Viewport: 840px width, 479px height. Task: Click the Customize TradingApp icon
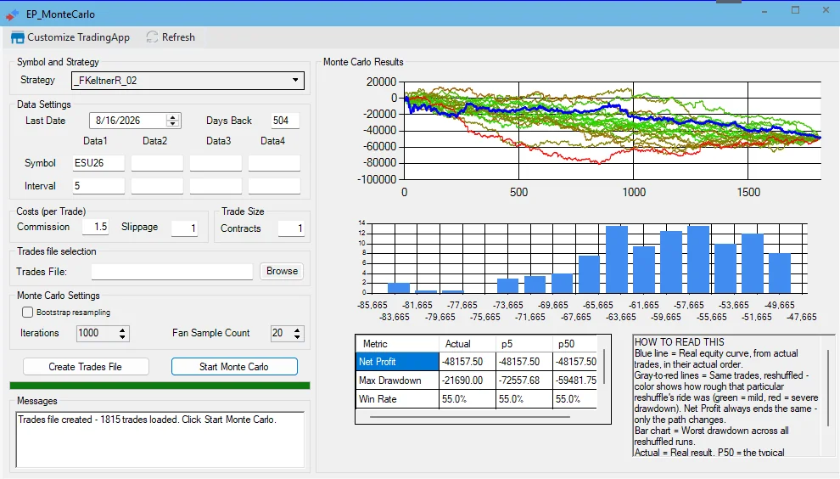pyautogui.click(x=18, y=37)
